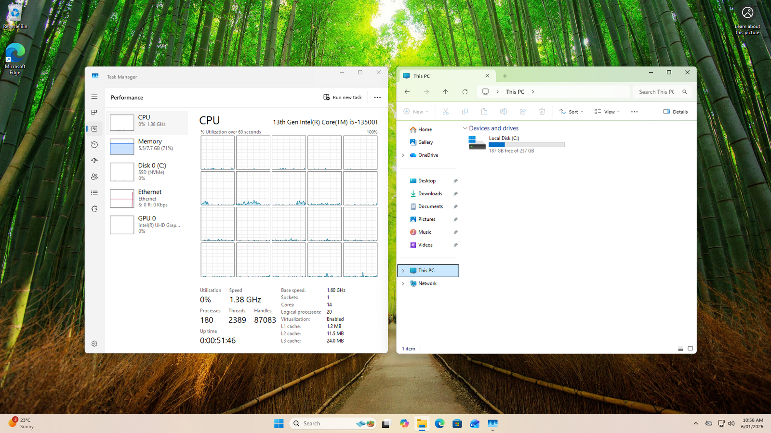
Task: Open App history in Task Manager sidebar
Action: point(94,145)
